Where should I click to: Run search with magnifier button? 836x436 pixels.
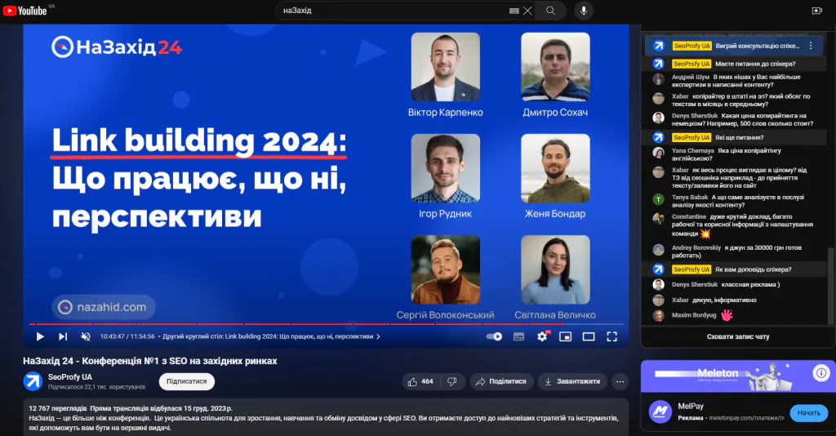(x=551, y=11)
